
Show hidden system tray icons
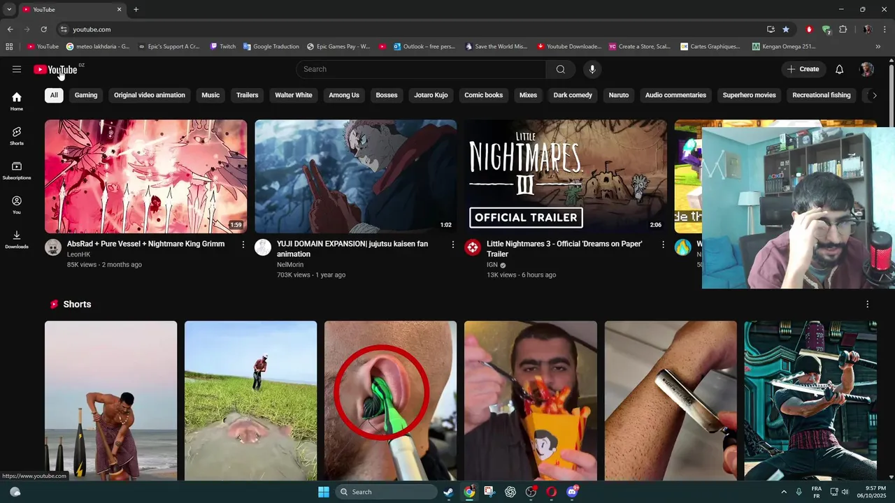click(x=784, y=492)
